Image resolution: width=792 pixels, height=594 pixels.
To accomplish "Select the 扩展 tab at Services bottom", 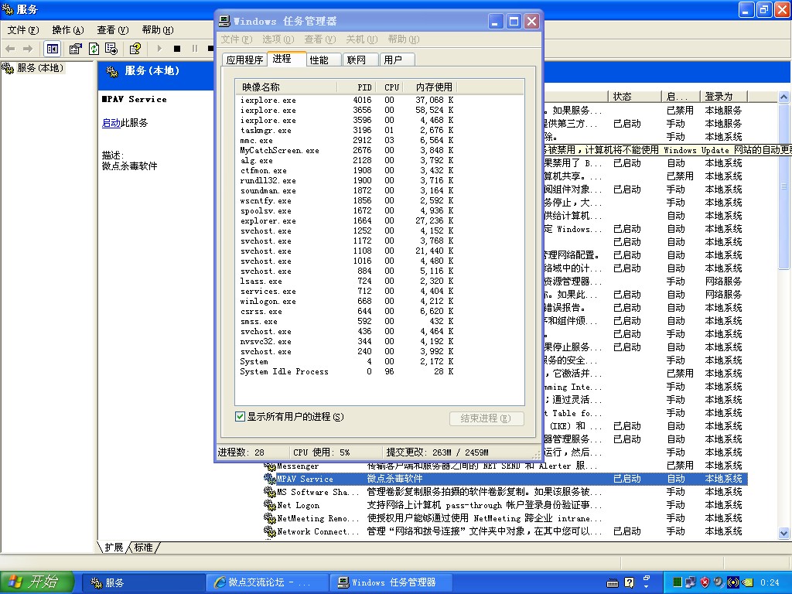I will click(x=114, y=548).
